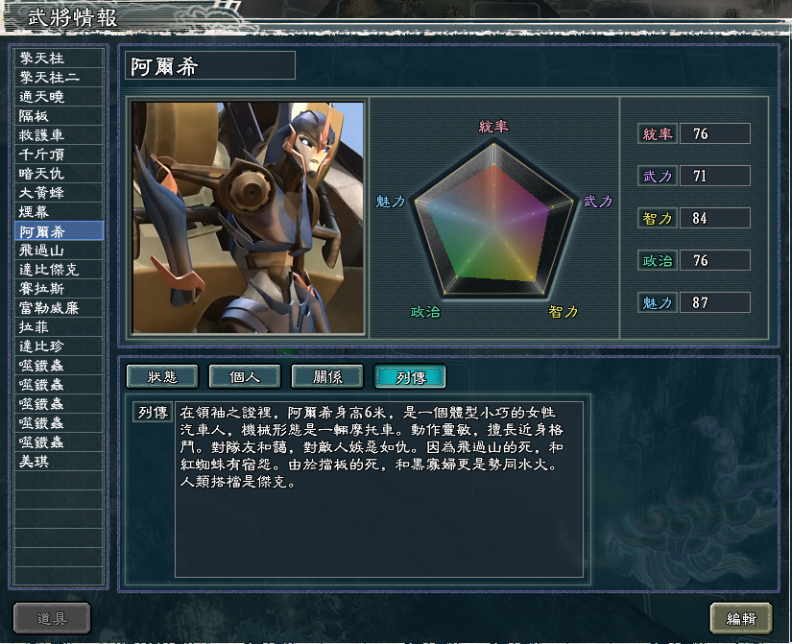Select 通天曉 from the character list

pyautogui.click(x=60, y=97)
